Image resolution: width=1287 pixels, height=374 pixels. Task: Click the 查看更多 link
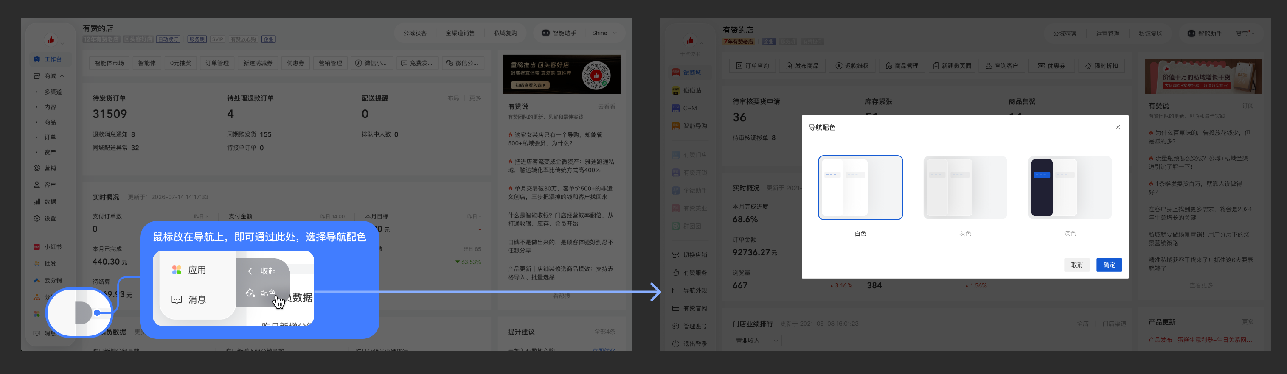[1200, 286]
